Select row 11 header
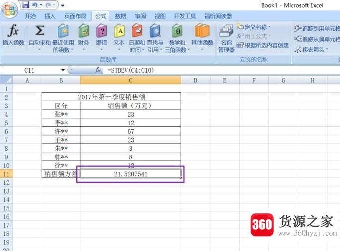The height and width of the screenshot is (251, 340). 6,174
